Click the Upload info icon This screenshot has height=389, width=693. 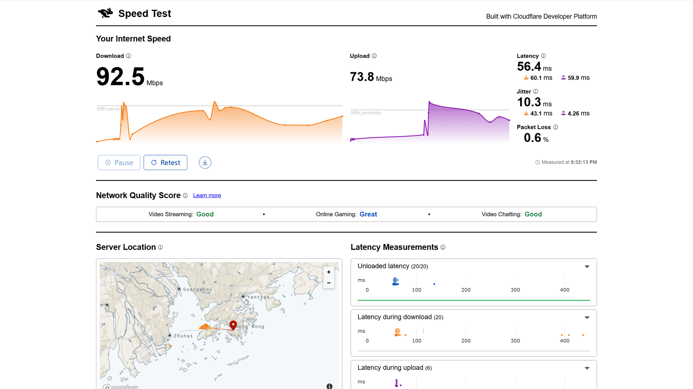pos(374,56)
